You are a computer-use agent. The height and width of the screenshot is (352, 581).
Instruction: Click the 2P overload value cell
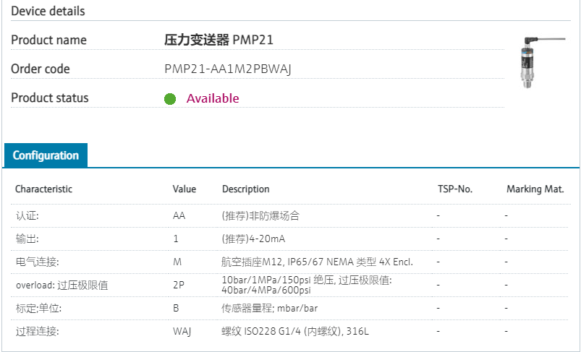point(178,285)
